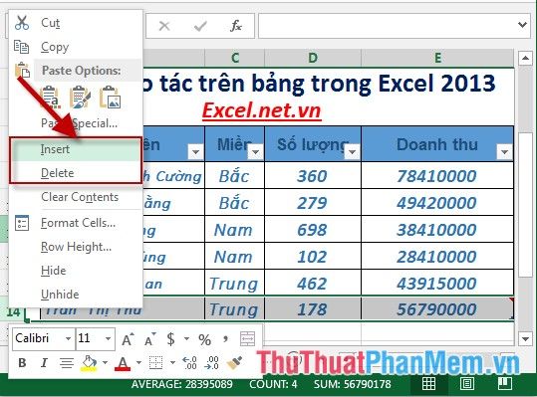Screen dimensions: 537x397
Task: Click the formula bar Enter checkmark icon
Action: pyautogui.click(x=200, y=26)
